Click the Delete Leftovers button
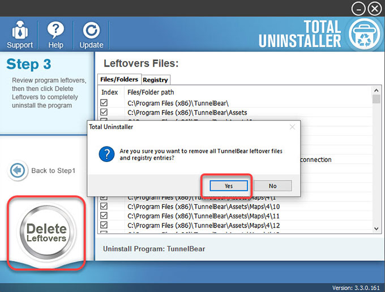The height and width of the screenshot is (292, 385). pos(46,232)
